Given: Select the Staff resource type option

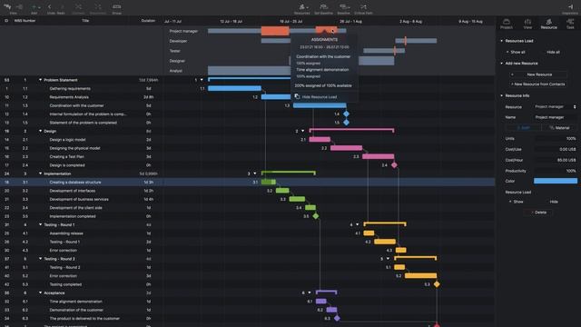Looking at the screenshot, I should pos(523,127).
